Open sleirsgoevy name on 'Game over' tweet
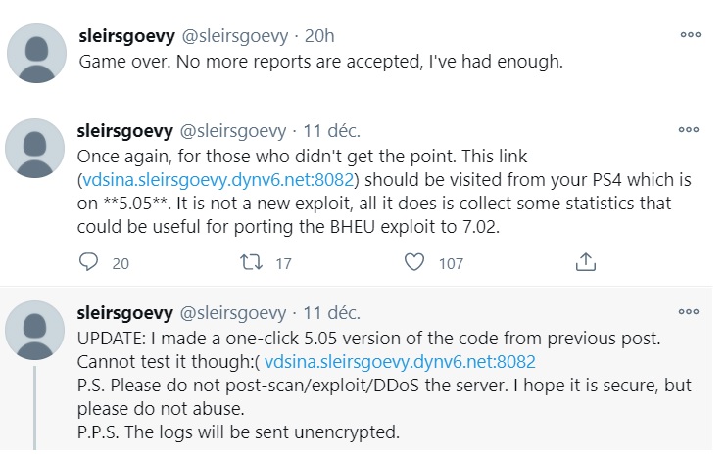The height and width of the screenshot is (455, 726). (x=126, y=36)
